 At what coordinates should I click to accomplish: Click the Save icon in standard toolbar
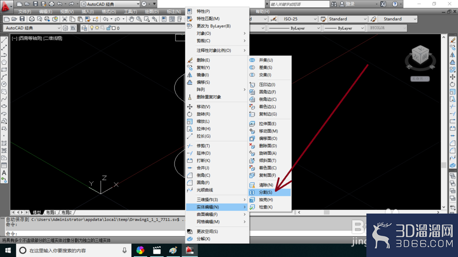pyautogui.click(x=22, y=19)
